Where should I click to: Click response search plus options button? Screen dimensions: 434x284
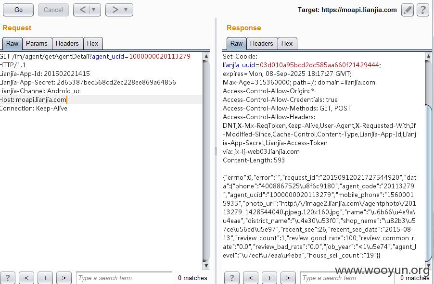coord(269,278)
